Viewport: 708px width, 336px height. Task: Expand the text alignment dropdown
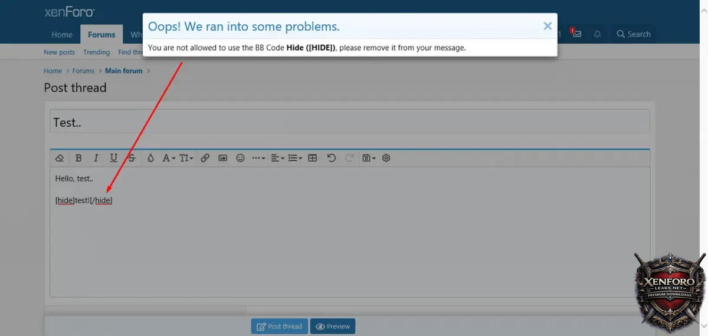pyautogui.click(x=277, y=158)
